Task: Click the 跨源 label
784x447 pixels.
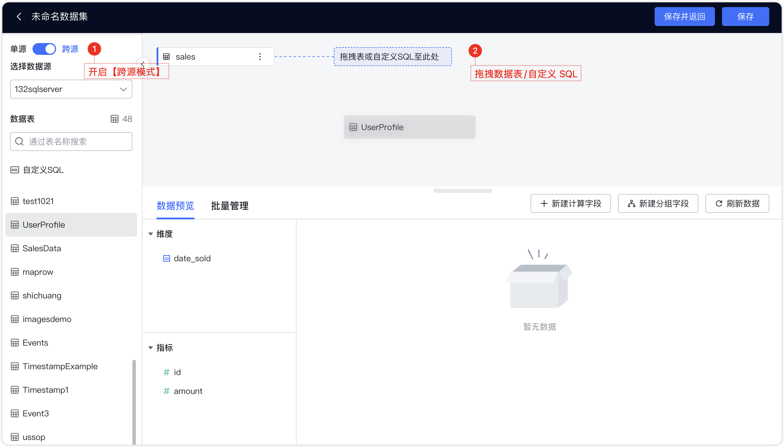Action: [70, 49]
